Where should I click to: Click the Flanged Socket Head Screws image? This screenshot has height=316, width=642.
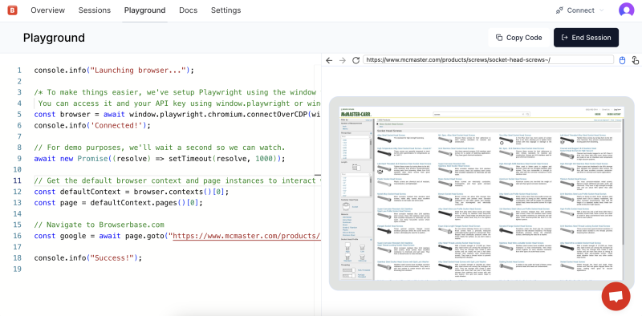[x=384, y=231]
